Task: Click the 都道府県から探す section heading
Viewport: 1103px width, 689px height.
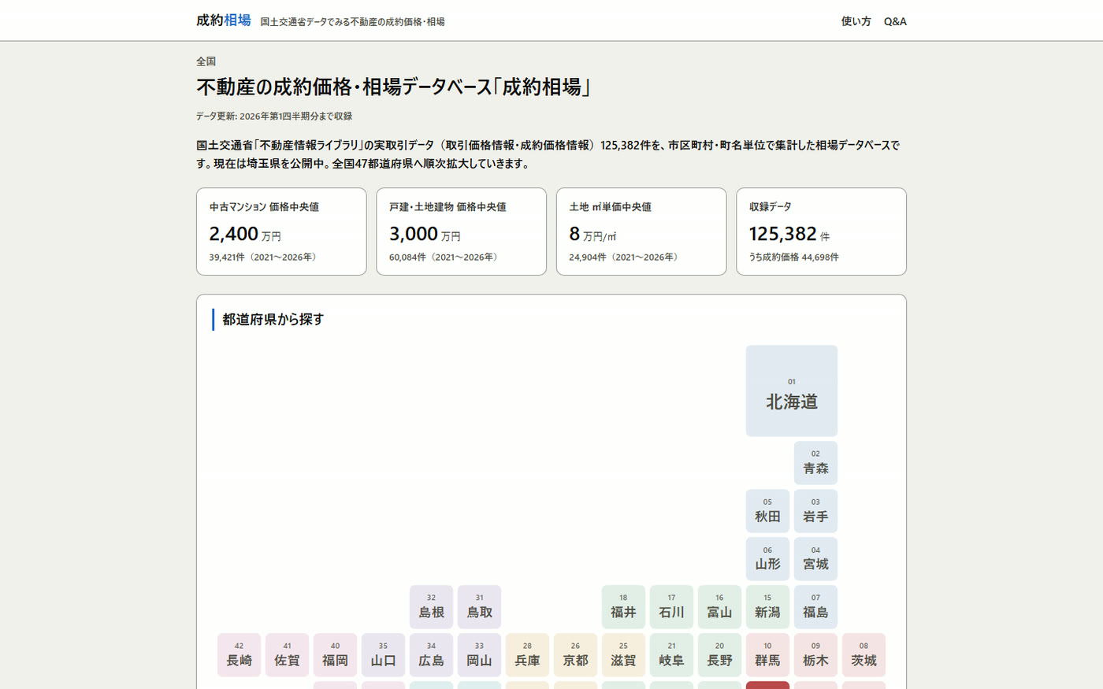Action: [x=273, y=320]
